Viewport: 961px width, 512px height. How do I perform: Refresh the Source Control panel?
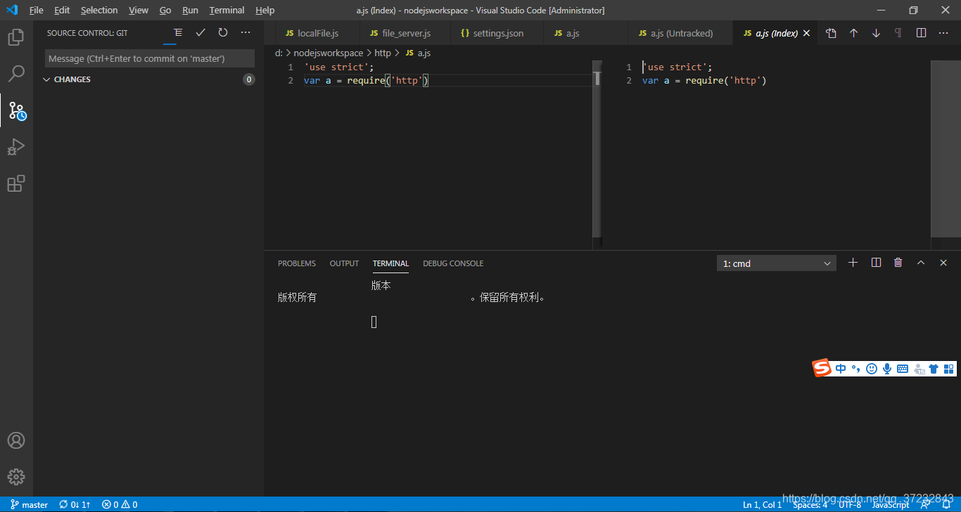click(223, 33)
